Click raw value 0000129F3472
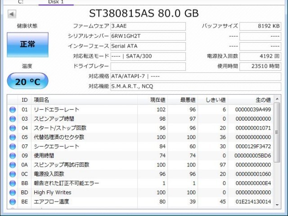Viewport: 288px width, 216px height. click(x=253, y=146)
